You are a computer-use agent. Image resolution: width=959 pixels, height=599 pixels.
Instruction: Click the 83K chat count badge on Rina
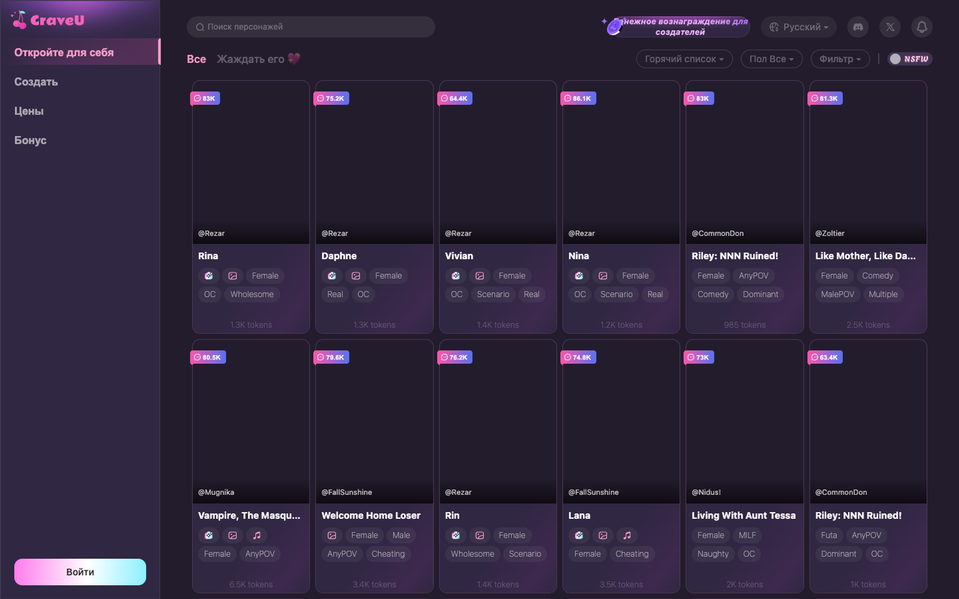click(205, 98)
